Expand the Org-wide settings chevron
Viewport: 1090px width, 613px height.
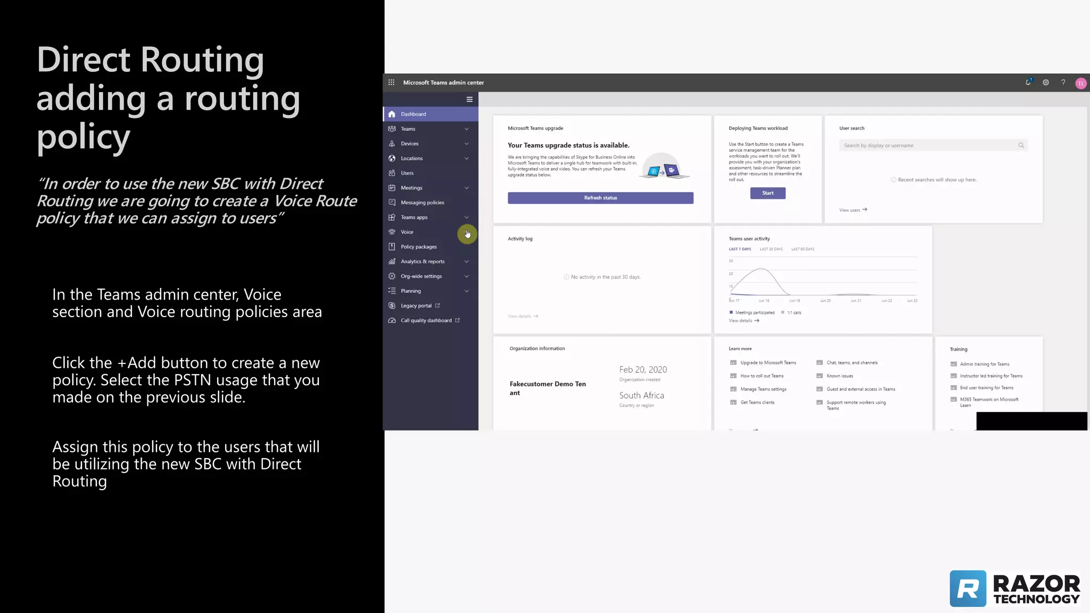(x=467, y=276)
